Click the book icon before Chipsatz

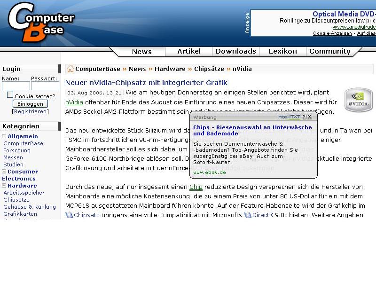[x=69, y=215]
